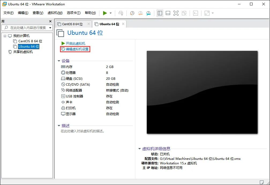Screen dimensions: 270x185
Task: Open the console view toolbar icon
Action: 196,13
